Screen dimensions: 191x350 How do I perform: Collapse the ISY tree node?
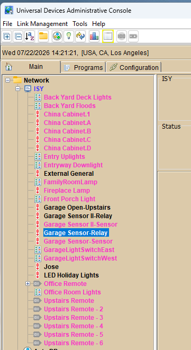pos(17,89)
